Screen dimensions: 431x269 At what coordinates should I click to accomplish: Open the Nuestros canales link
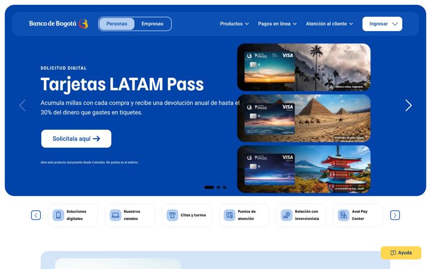coord(130,215)
